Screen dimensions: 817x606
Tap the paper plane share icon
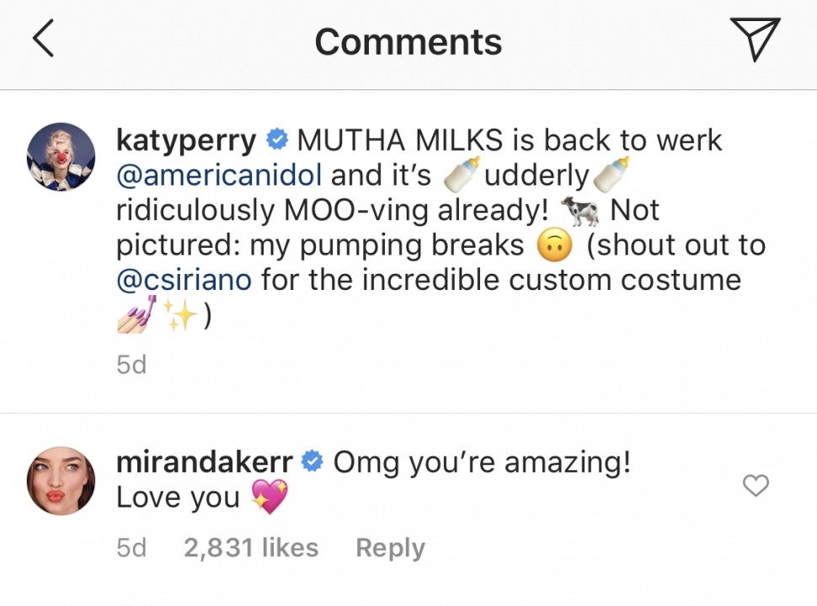(756, 40)
